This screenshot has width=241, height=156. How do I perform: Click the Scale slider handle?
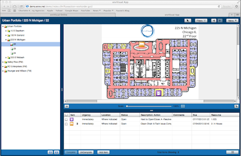127,106
